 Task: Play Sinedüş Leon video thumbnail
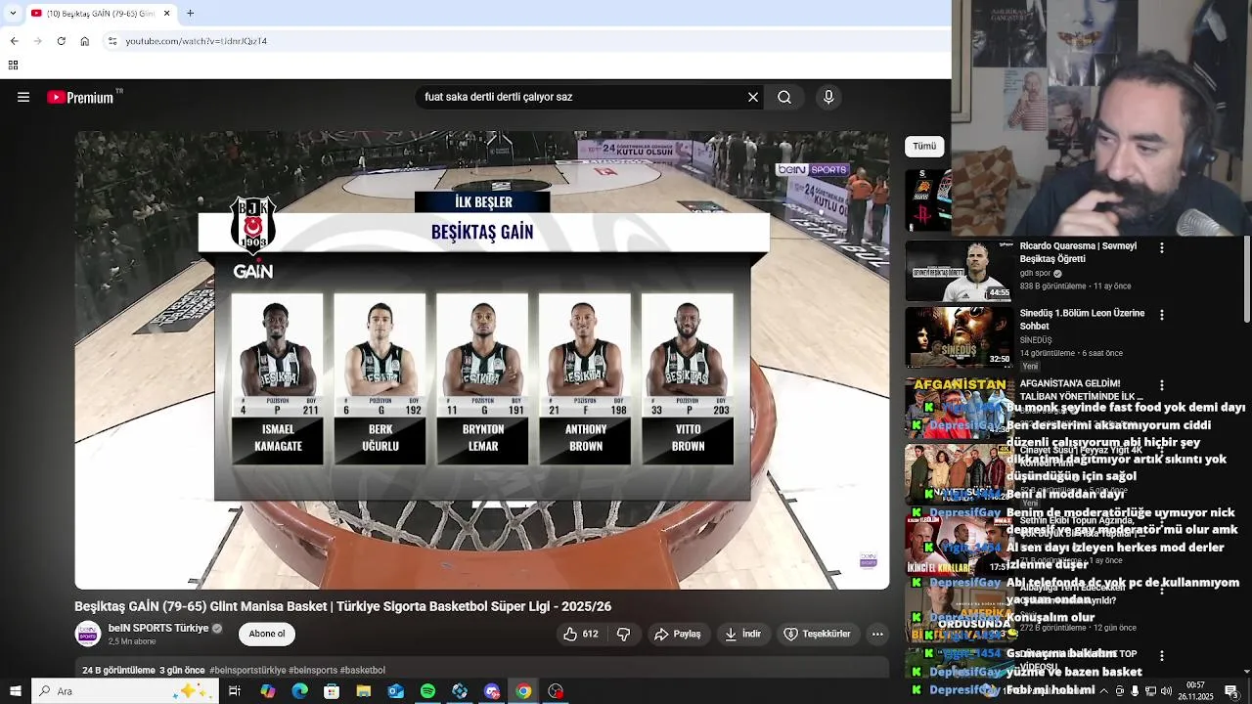(x=959, y=336)
